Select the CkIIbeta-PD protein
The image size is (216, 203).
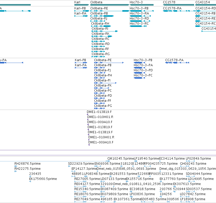tap(103, 96)
